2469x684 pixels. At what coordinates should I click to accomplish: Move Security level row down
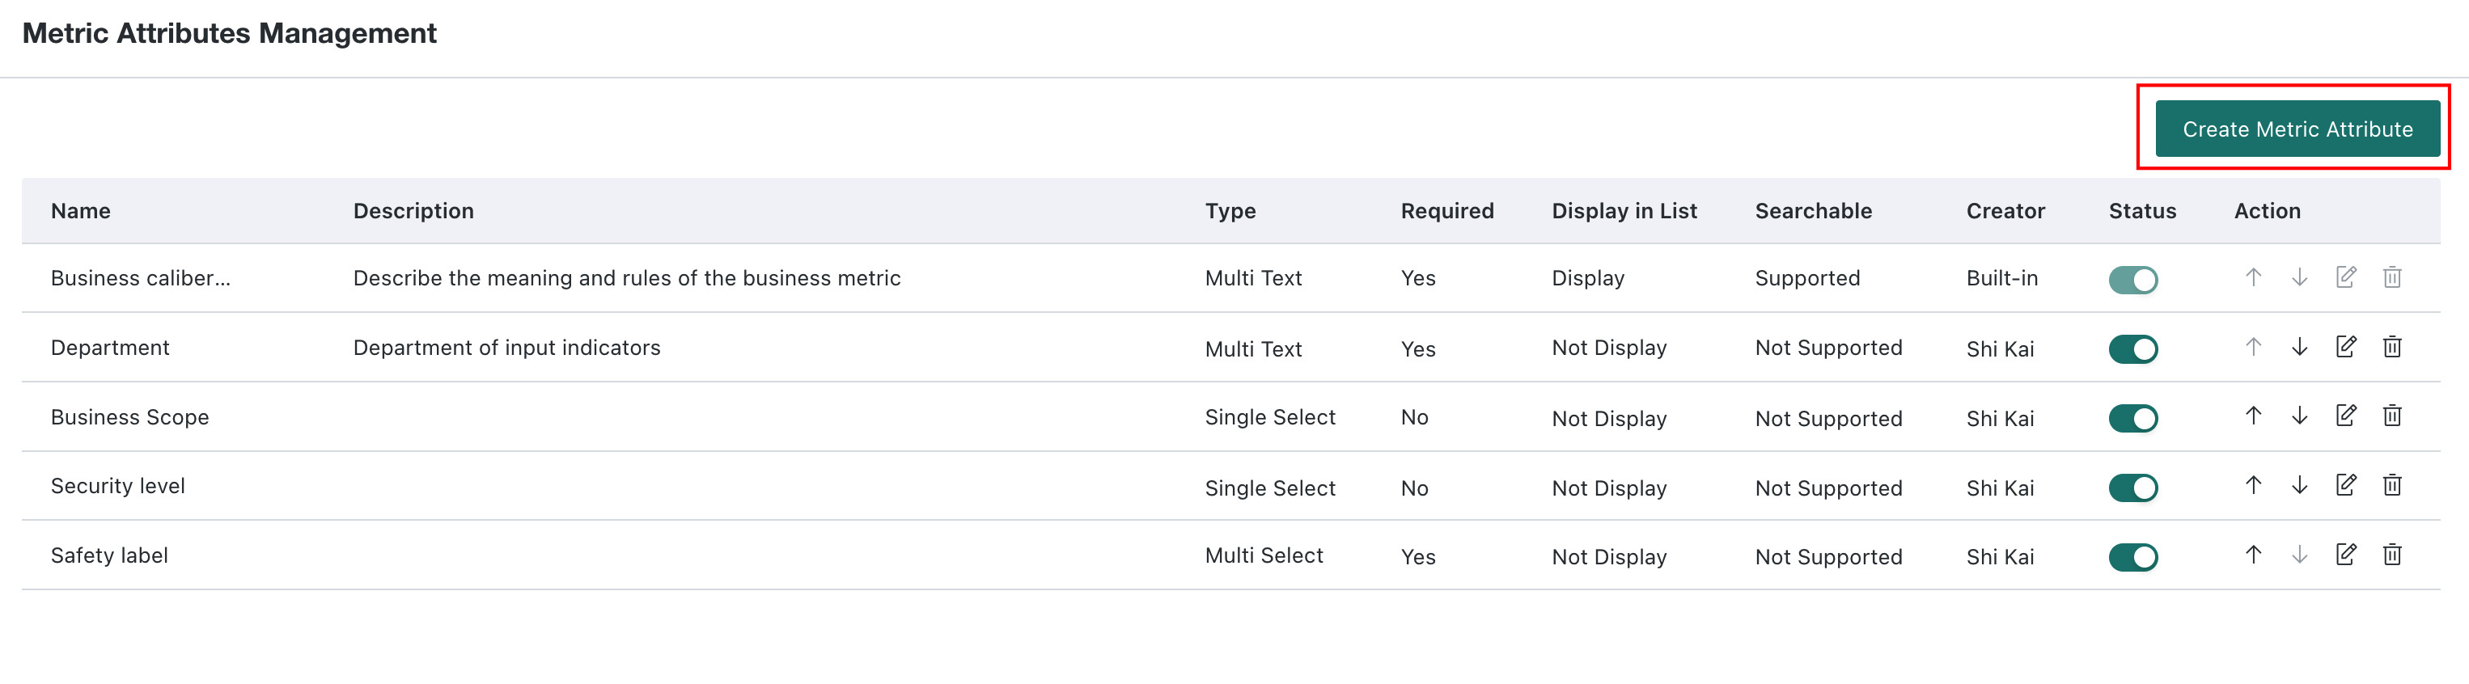click(2299, 485)
